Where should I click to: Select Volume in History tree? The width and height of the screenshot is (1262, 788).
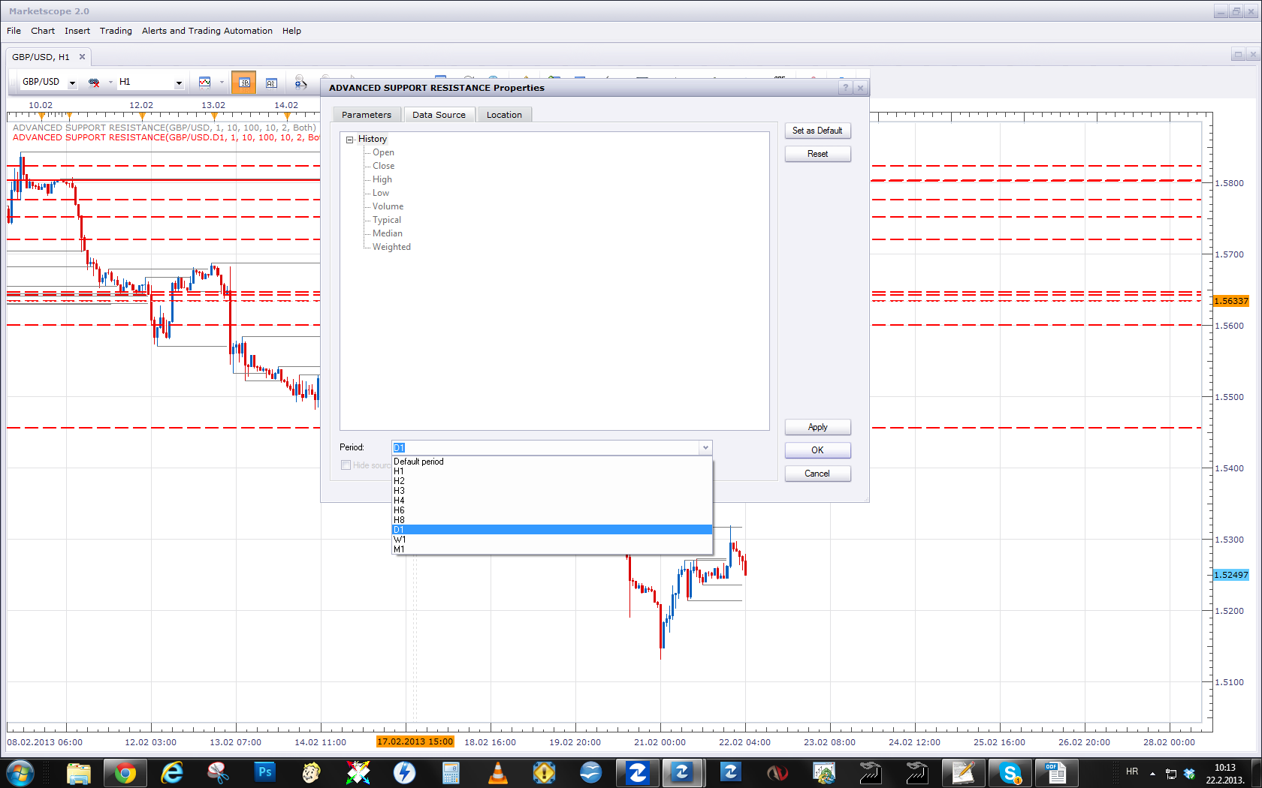(x=388, y=206)
